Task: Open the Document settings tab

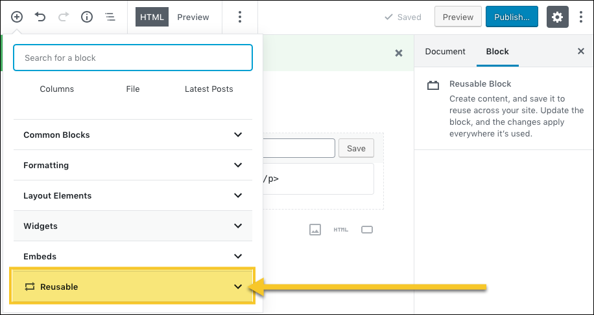Action: (445, 51)
